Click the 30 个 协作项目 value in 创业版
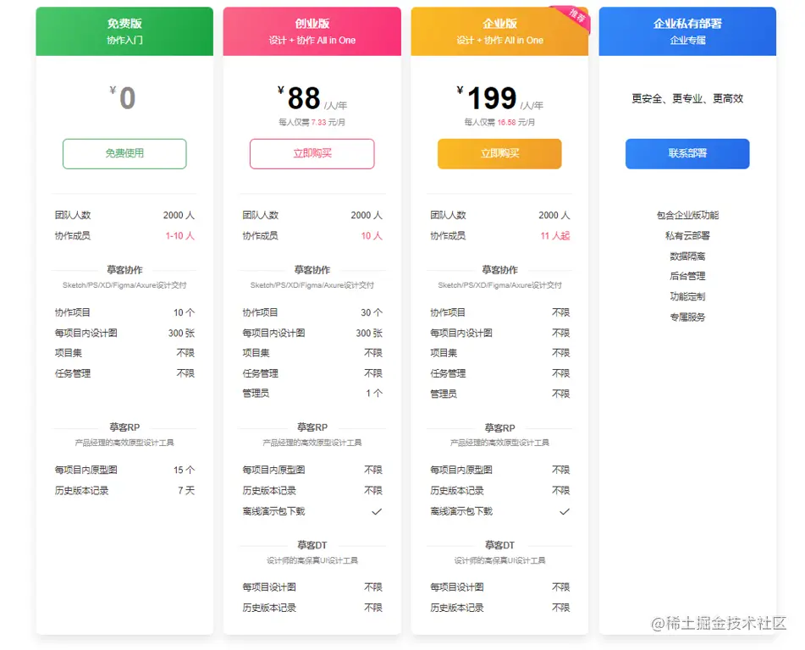This screenshot has width=805, height=650. click(372, 312)
